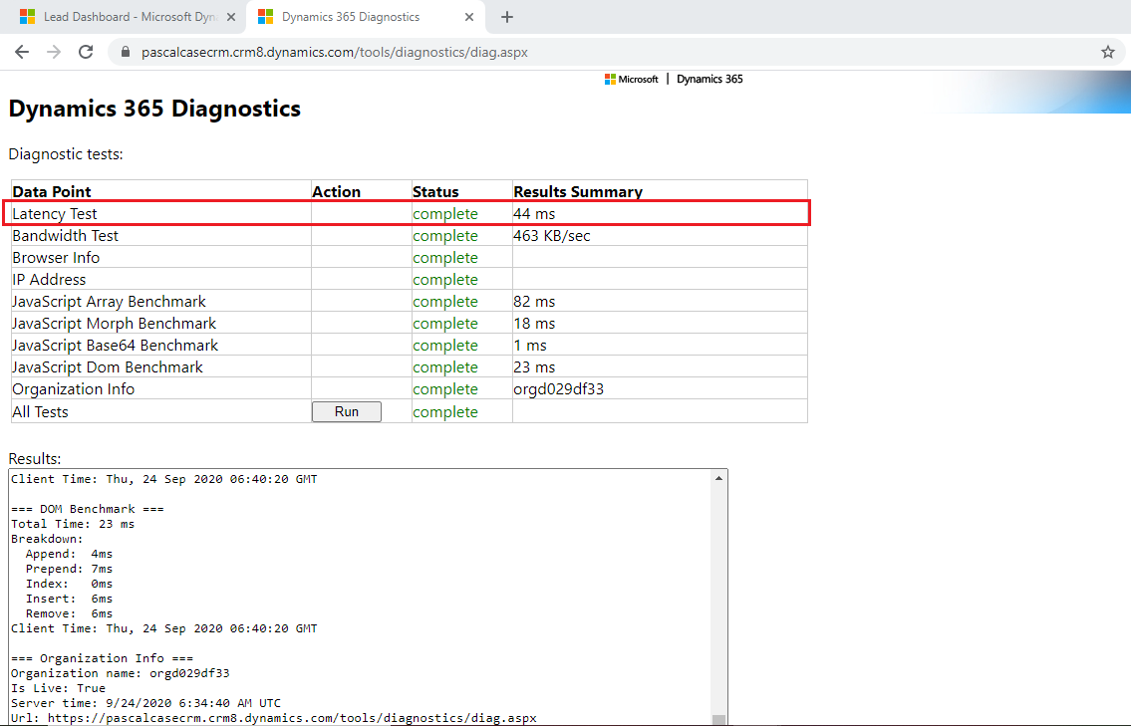Reload the Dynamics 365 Diagnostics page
1131x726 pixels.
[86, 52]
